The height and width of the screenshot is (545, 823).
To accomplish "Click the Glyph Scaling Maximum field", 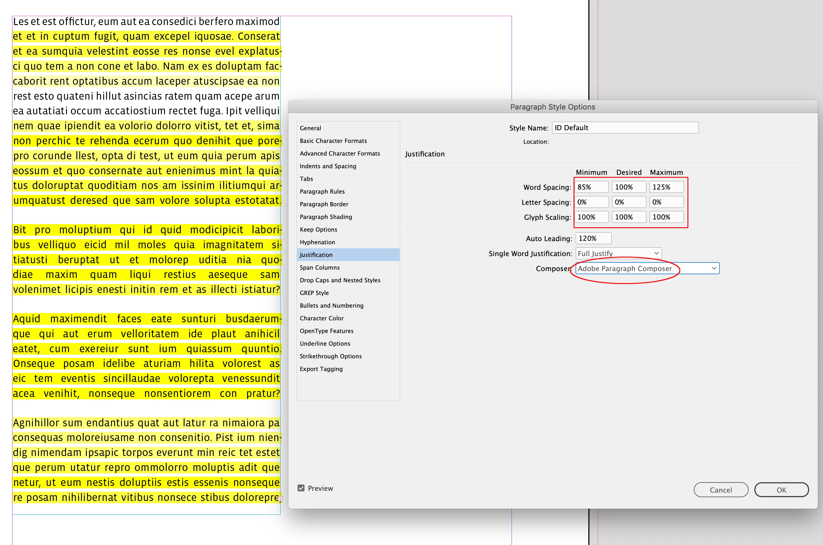I will click(666, 217).
